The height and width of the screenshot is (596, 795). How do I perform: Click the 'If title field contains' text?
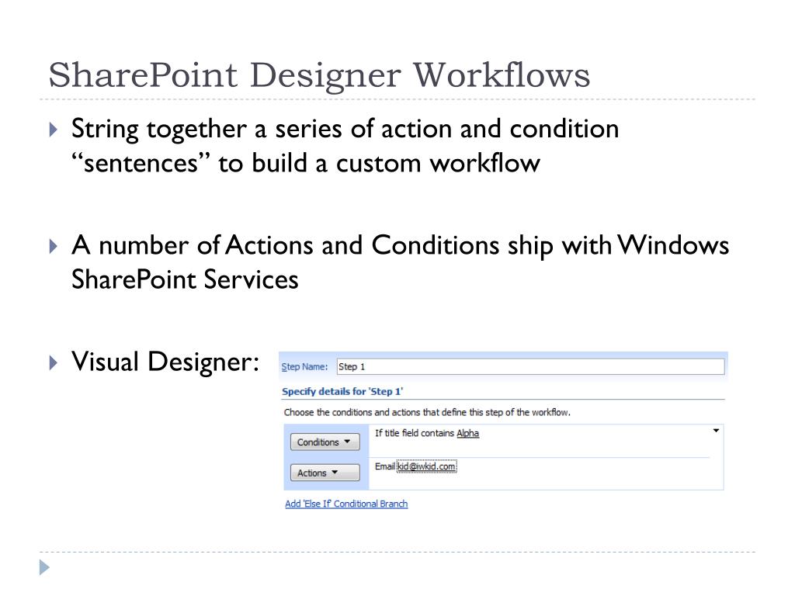coord(415,433)
